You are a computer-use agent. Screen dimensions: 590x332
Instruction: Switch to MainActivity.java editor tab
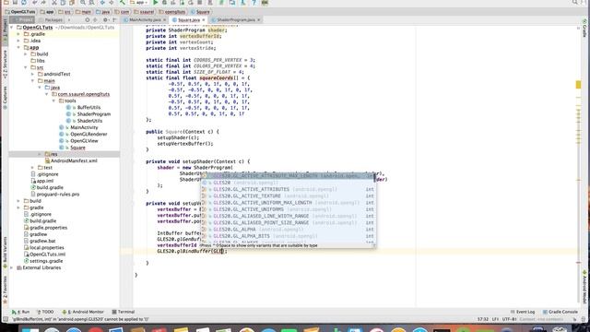(x=145, y=19)
